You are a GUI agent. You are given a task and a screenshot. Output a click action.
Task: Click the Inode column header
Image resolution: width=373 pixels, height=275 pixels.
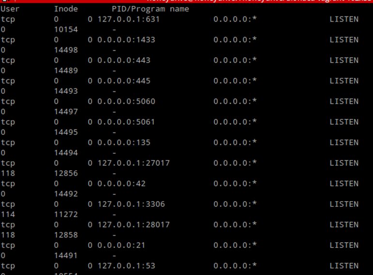[66, 9]
